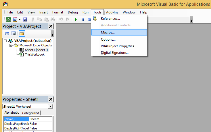Close the Properties - Sheet1 panel
The image size is (211, 132).
click(51, 99)
